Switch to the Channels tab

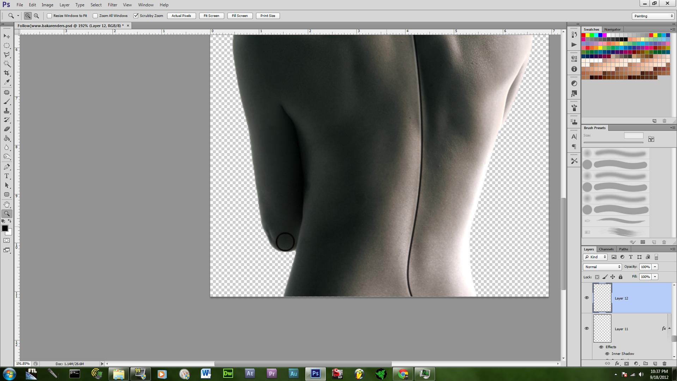(x=606, y=249)
